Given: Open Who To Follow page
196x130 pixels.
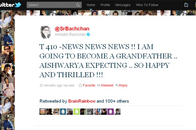Looking at the screenshot, I should point(147,5).
